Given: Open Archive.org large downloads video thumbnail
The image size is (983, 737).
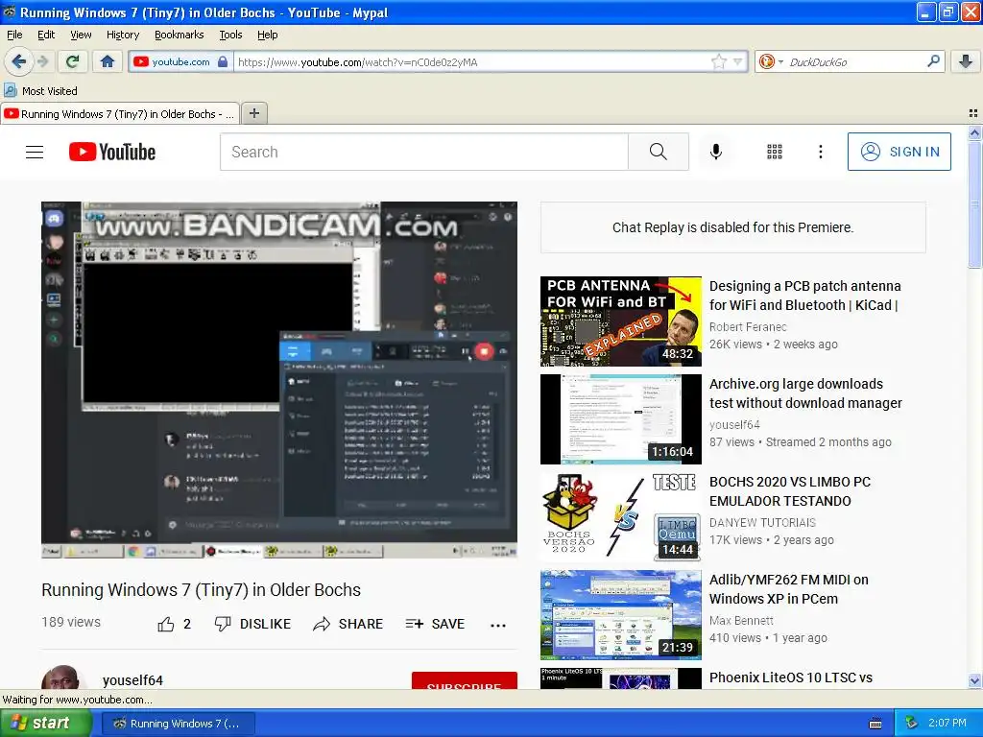Looking at the screenshot, I should click(x=621, y=419).
